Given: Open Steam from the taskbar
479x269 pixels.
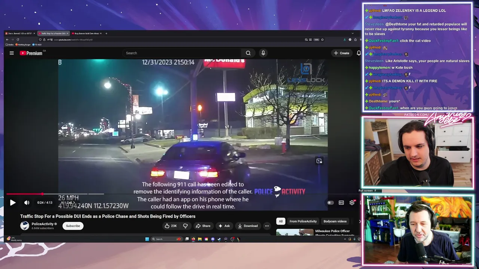Looking at the screenshot, I should pos(219,239).
